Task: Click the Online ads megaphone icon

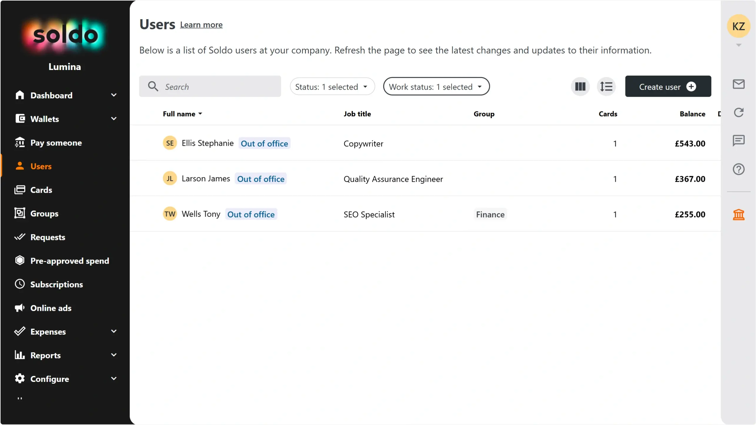Action: [20, 308]
